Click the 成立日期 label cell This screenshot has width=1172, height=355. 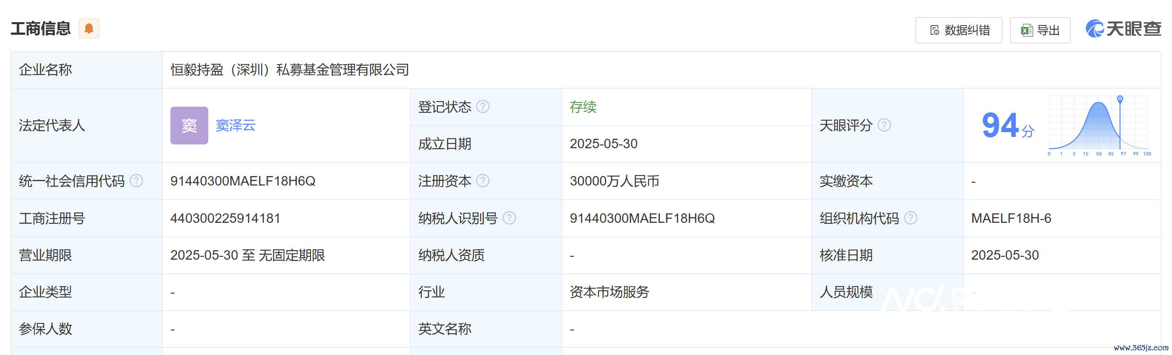pyautogui.click(x=486, y=144)
